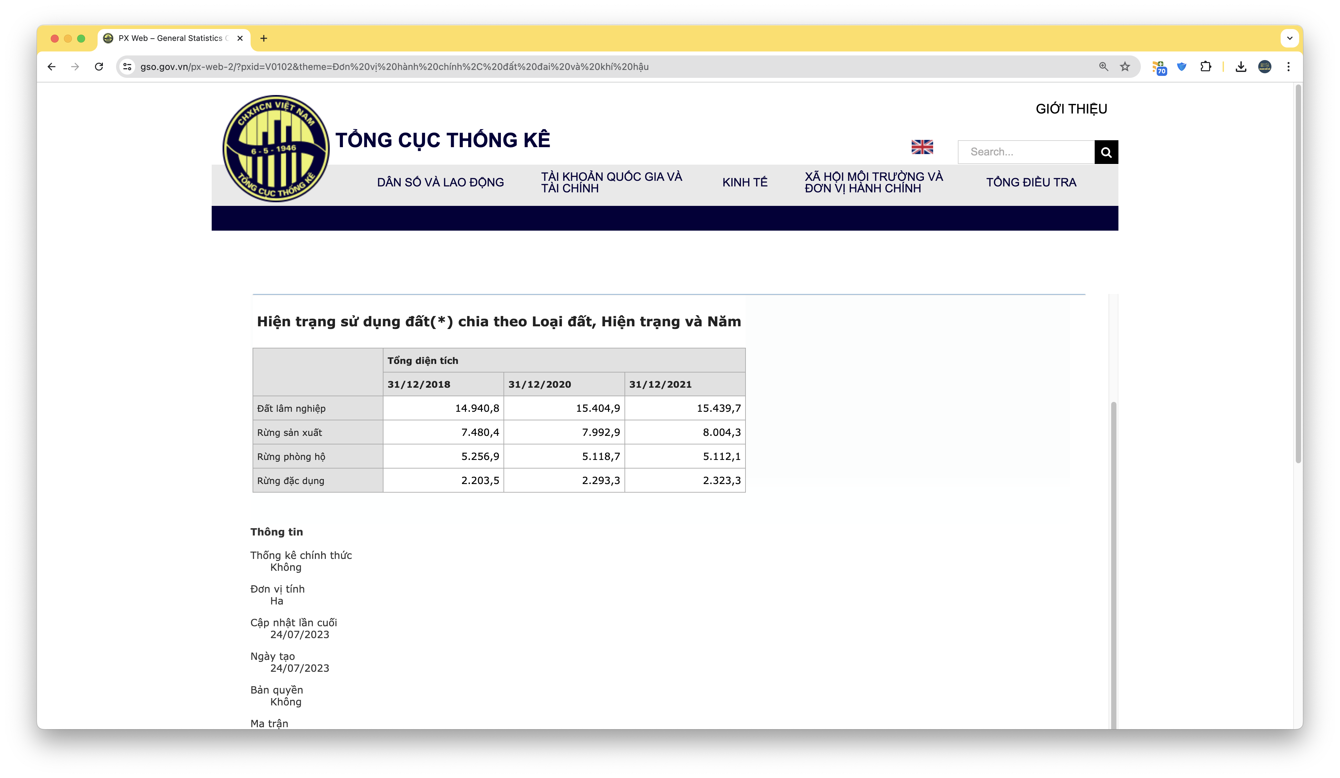Click the Đơn vị tính label
The image size is (1340, 778).
tap(277, 589)
